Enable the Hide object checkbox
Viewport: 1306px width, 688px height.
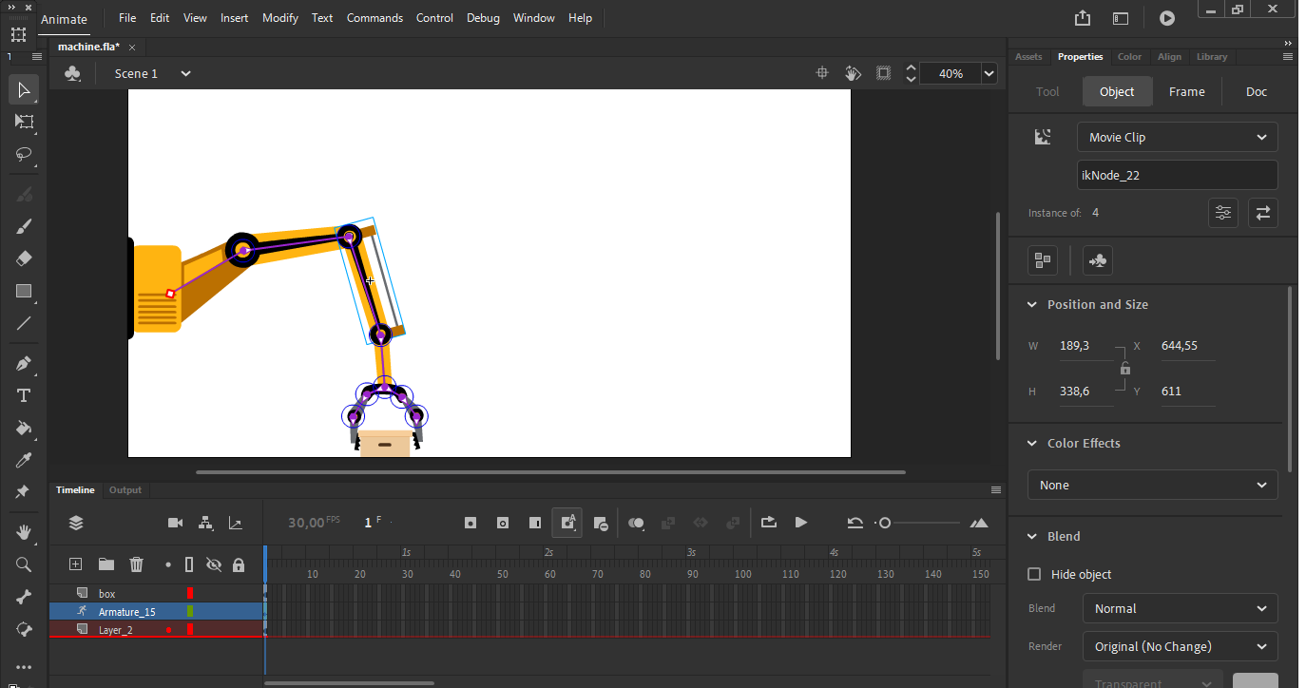click(x=1035, y=574)
